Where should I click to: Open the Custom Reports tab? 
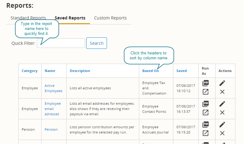pyautogui.click(x=110, y=18)
